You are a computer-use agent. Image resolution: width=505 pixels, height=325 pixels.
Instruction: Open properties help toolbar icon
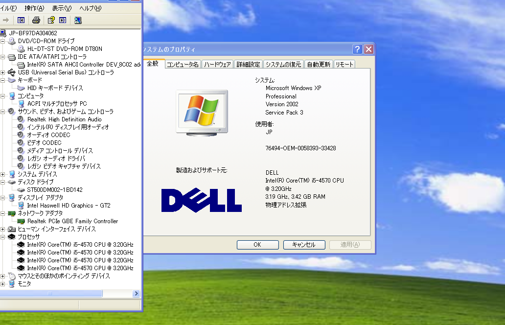(51, 20)
